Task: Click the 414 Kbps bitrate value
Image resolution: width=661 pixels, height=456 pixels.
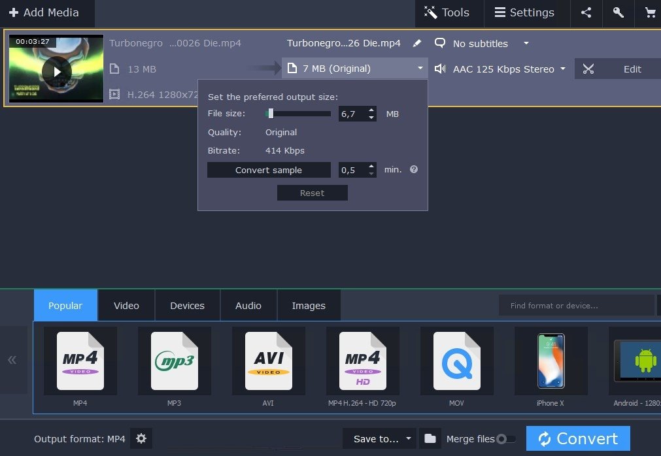Action: point(285,150)
